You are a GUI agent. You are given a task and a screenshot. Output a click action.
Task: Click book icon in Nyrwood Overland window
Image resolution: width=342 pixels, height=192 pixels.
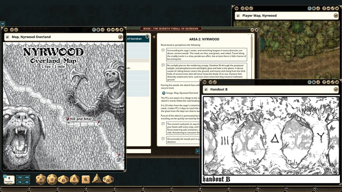pyautogui.click(x=12, y=30)
